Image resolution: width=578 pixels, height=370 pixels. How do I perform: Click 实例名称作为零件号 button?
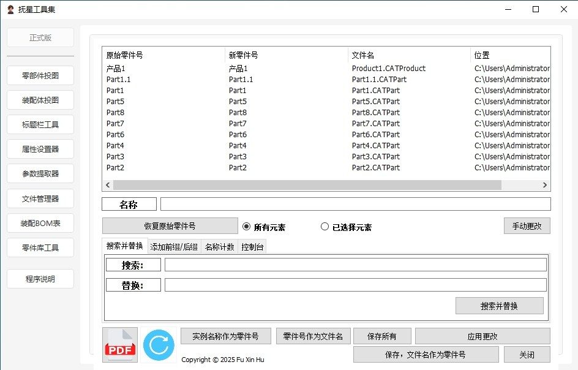pyautogui.click(x=225, y=336)
